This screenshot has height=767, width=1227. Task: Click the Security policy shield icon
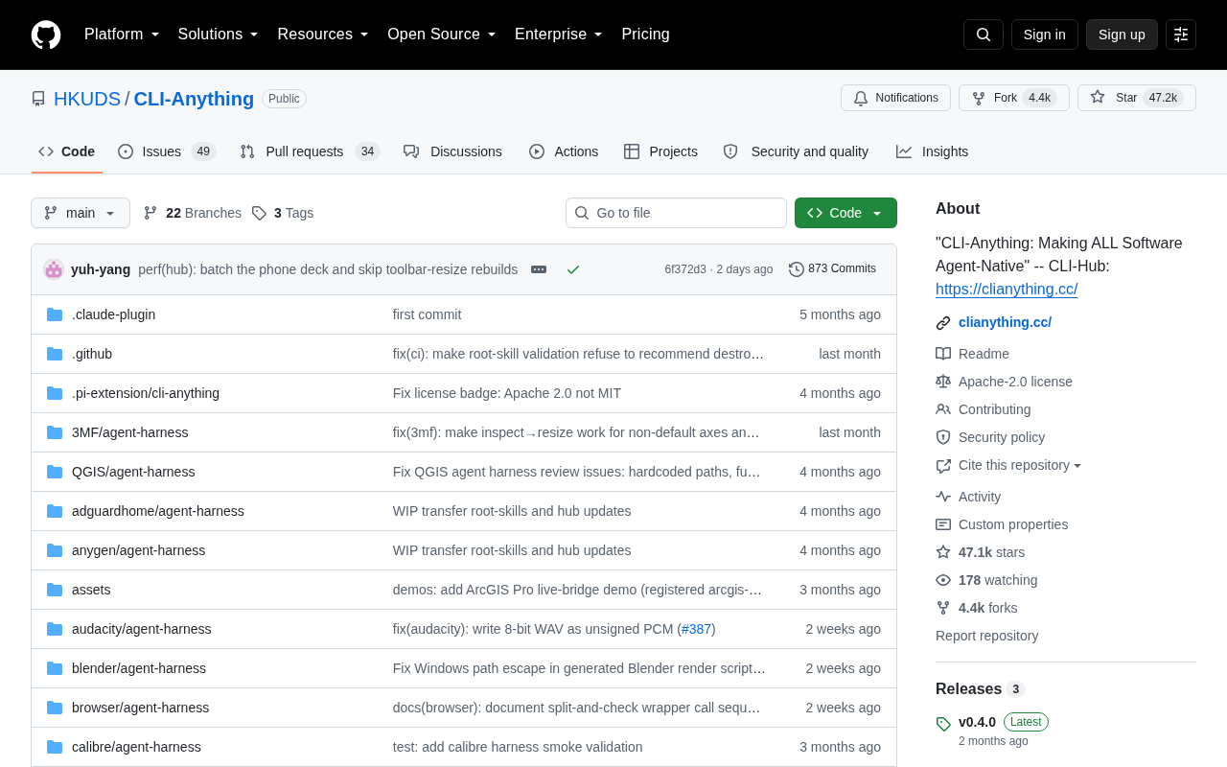click(943, 437)
